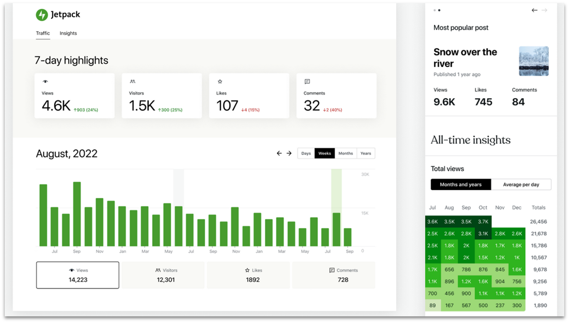
Task: Select the star icon on the Likes card
Action: pos(220,81)
